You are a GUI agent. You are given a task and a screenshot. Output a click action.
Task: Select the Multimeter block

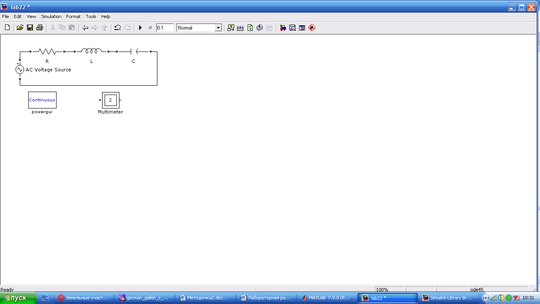tap(111, 100)
